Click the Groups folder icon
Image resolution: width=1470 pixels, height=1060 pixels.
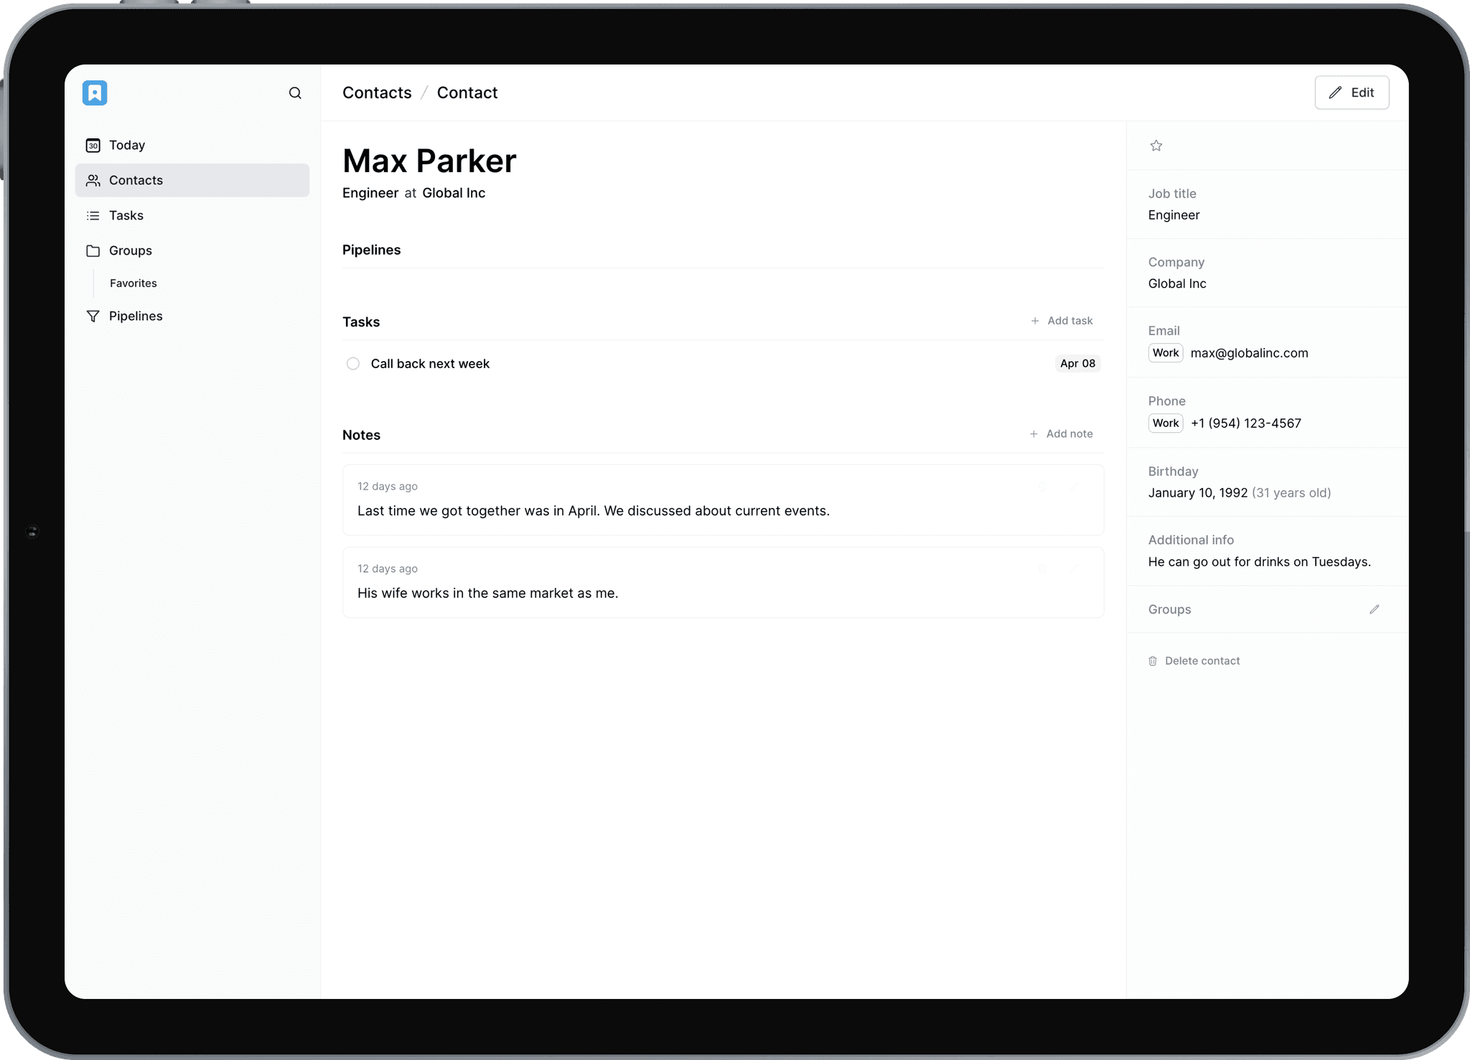point(93,250)
